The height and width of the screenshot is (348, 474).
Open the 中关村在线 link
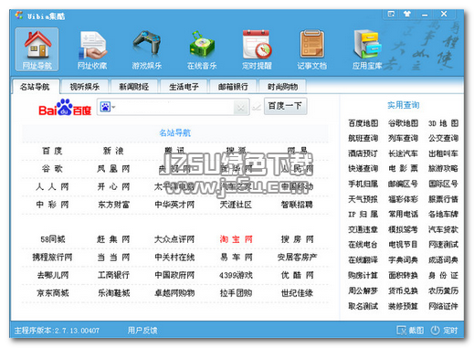coord(174,258)
